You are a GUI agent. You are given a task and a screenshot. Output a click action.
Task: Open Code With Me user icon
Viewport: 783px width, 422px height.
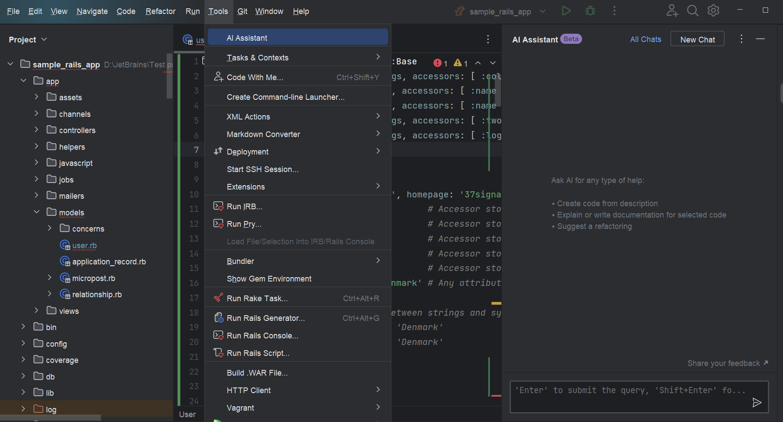pos(672,11)
